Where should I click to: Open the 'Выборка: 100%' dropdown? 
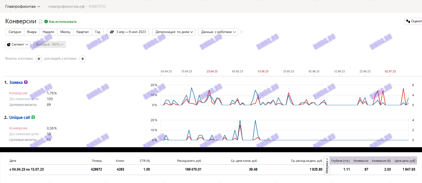pyautogui.click(x=49, y=45)
